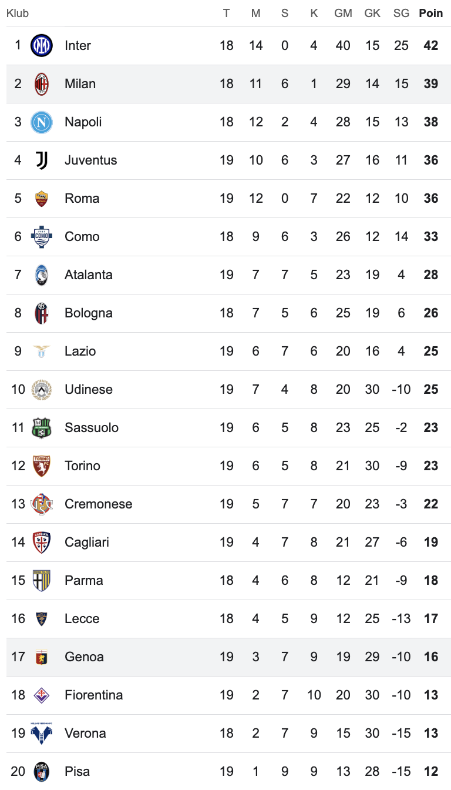Click the Verona club logo
Screen dimensions: 451x790
click(42, 734)
